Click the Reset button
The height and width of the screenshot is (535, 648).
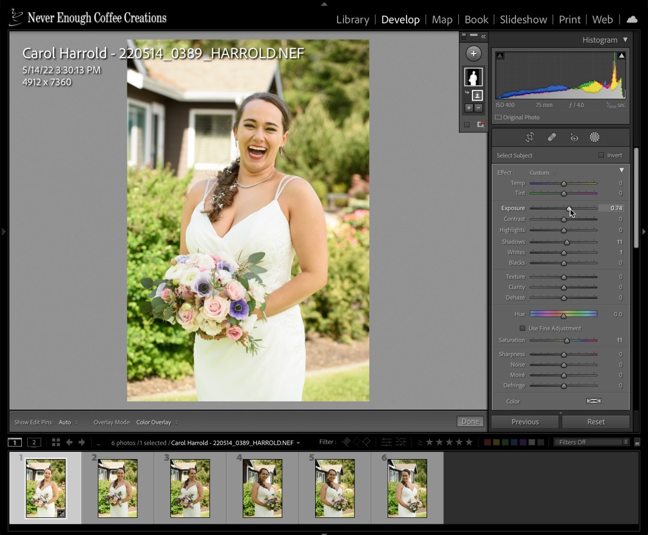pyautogui.click(x=596, y=421)
